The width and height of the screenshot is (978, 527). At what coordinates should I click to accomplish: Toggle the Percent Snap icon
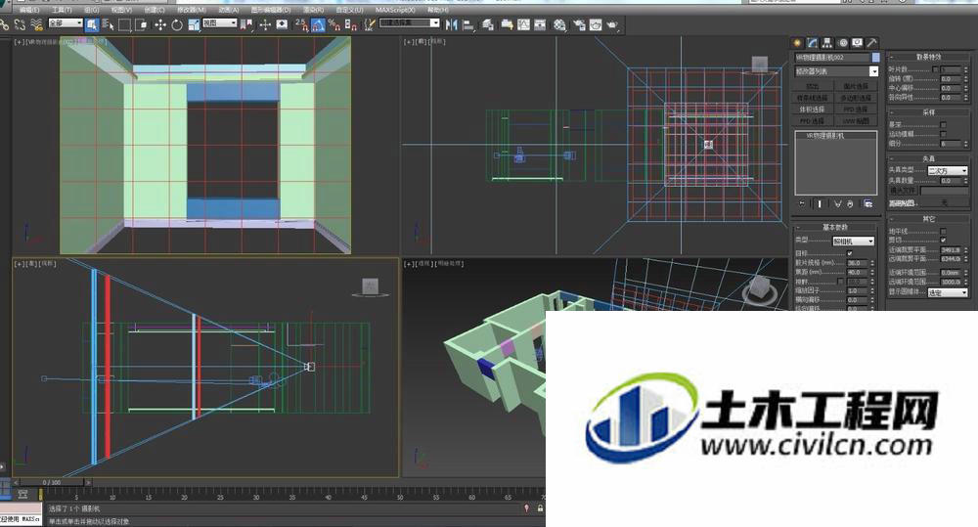coord(333,24)
